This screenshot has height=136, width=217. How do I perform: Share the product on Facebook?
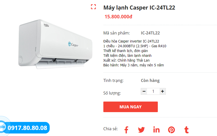[x=126, y=130]
